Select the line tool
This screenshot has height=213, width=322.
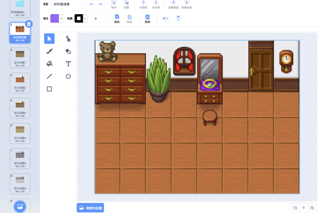click(x=49, y=76)
